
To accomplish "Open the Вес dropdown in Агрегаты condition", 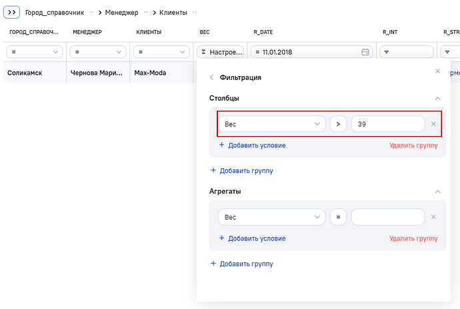I will click(x=271, y=217).
